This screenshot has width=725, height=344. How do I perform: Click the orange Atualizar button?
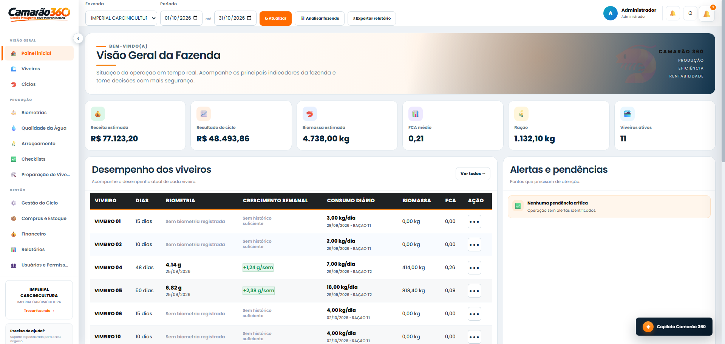275,18
